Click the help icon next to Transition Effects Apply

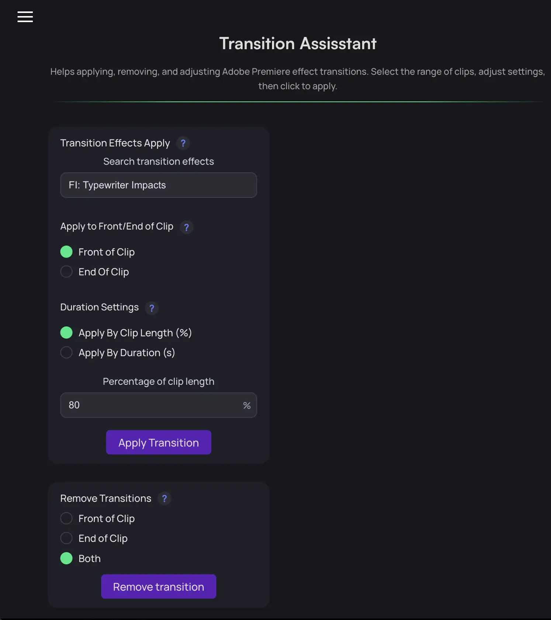(183, 143)
